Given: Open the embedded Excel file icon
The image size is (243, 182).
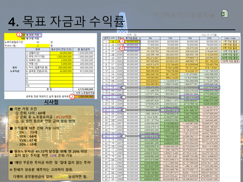Looking at the screenshot, I should pyautogui.click(x=224, y=14).
